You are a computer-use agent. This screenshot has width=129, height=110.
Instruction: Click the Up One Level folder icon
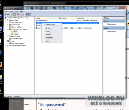click(12, 14)
